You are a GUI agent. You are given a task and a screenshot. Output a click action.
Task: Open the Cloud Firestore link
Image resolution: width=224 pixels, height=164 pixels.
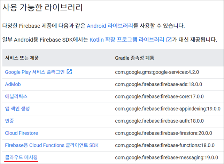(22, 133)
